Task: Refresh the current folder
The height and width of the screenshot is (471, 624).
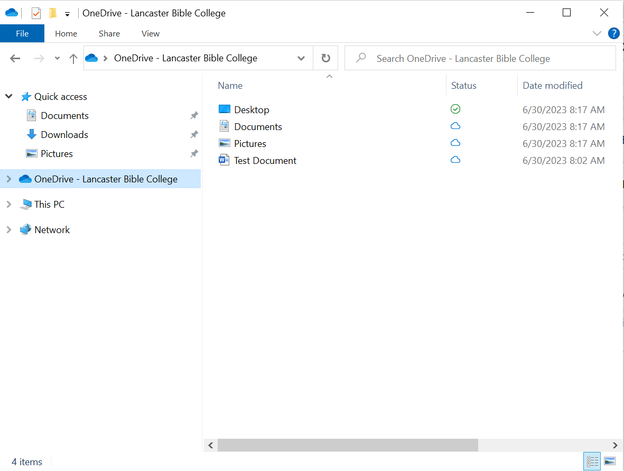Action: pyautogui.click(x=325, y=58)
